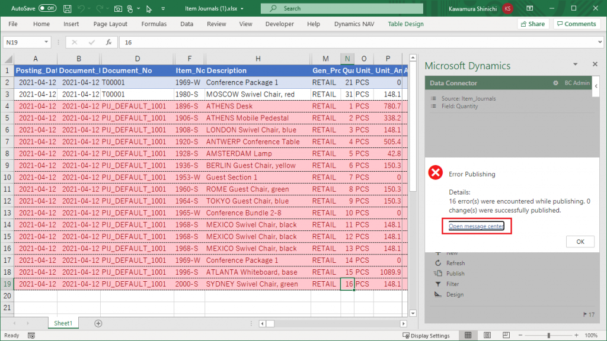This screenshot has width=607, height=341.
Task: Click the Share button
Action: (x=533, y=24)
